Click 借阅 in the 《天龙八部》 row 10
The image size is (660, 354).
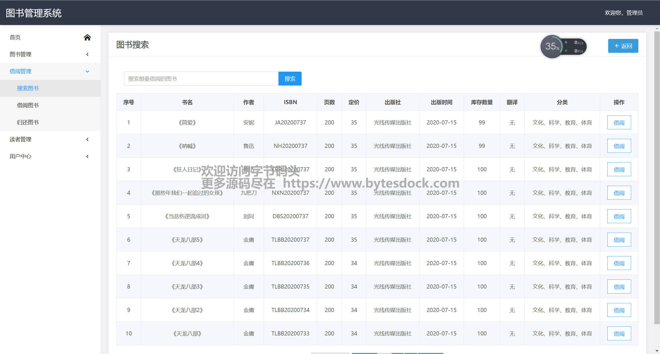click(x=619, y=334)
